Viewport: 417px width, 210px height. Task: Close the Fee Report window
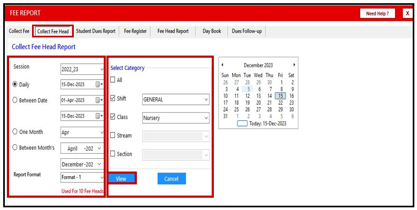[x=407, y=13]
